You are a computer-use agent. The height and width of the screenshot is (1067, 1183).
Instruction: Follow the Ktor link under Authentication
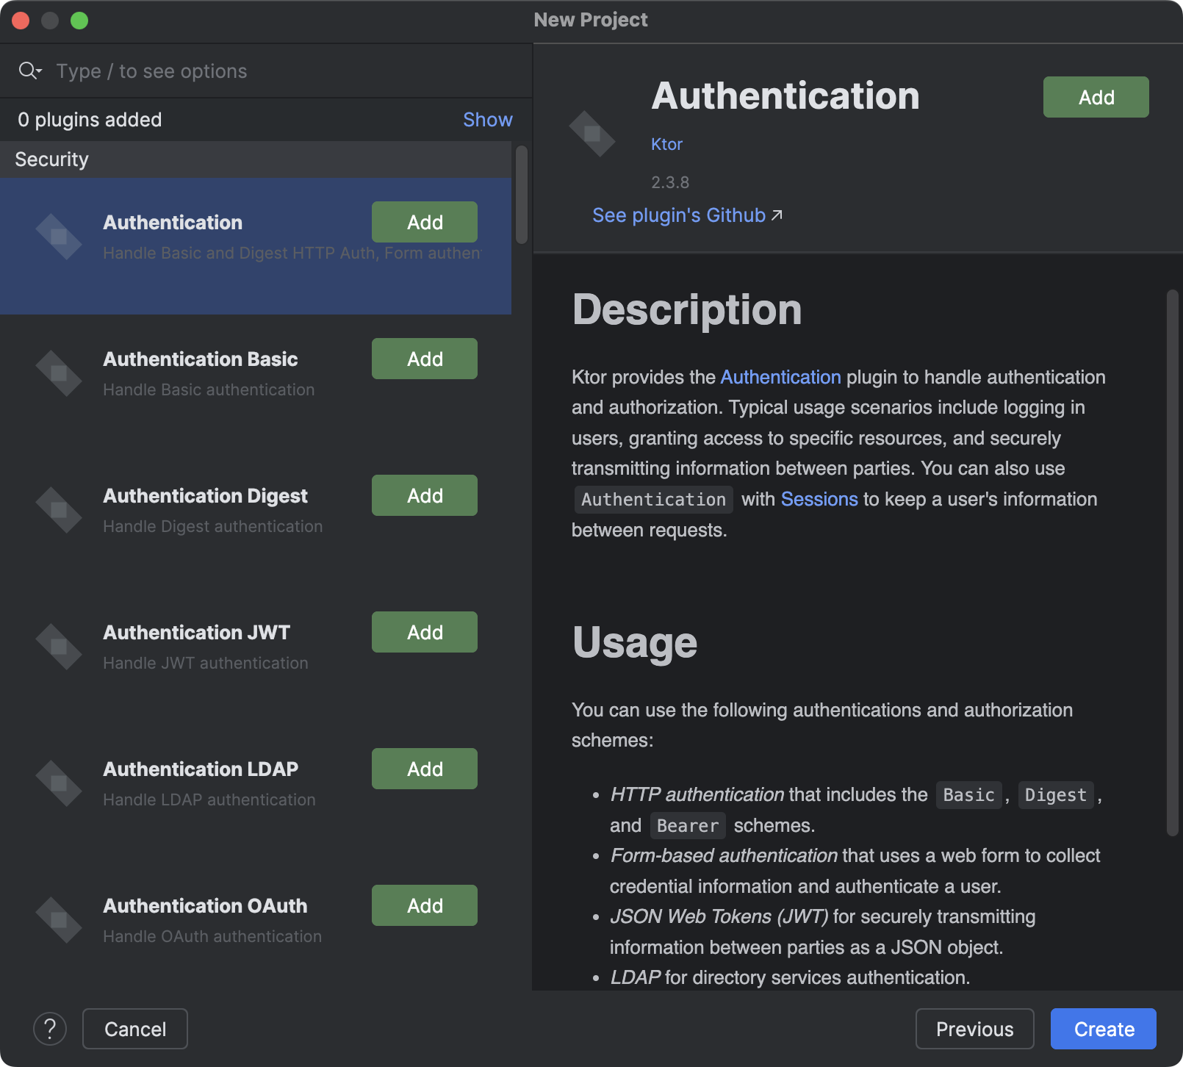click(x=666, y=144)
